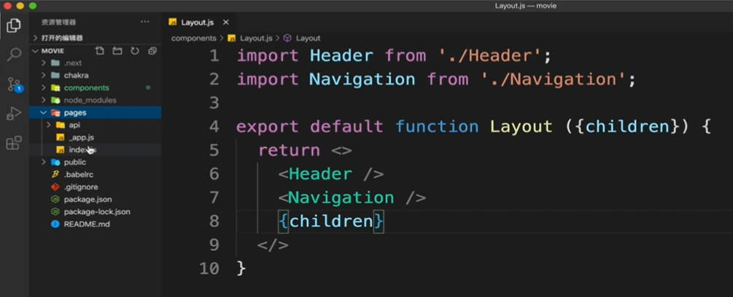733x297 pixels.
Task: Click the Layout.js breadcrumb segment
Action: coord(256,39)
